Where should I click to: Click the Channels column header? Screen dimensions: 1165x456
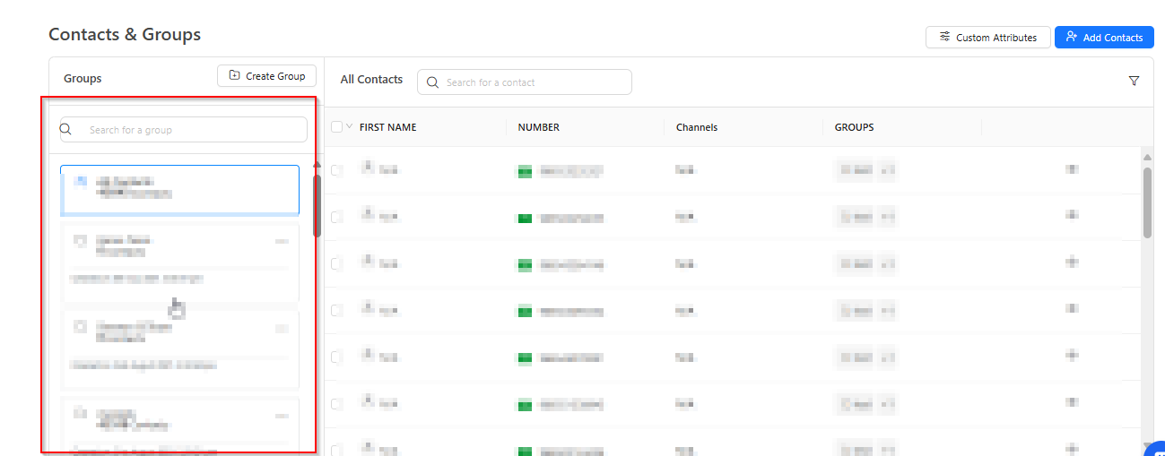pyautogui.click(x=697, y=127)
